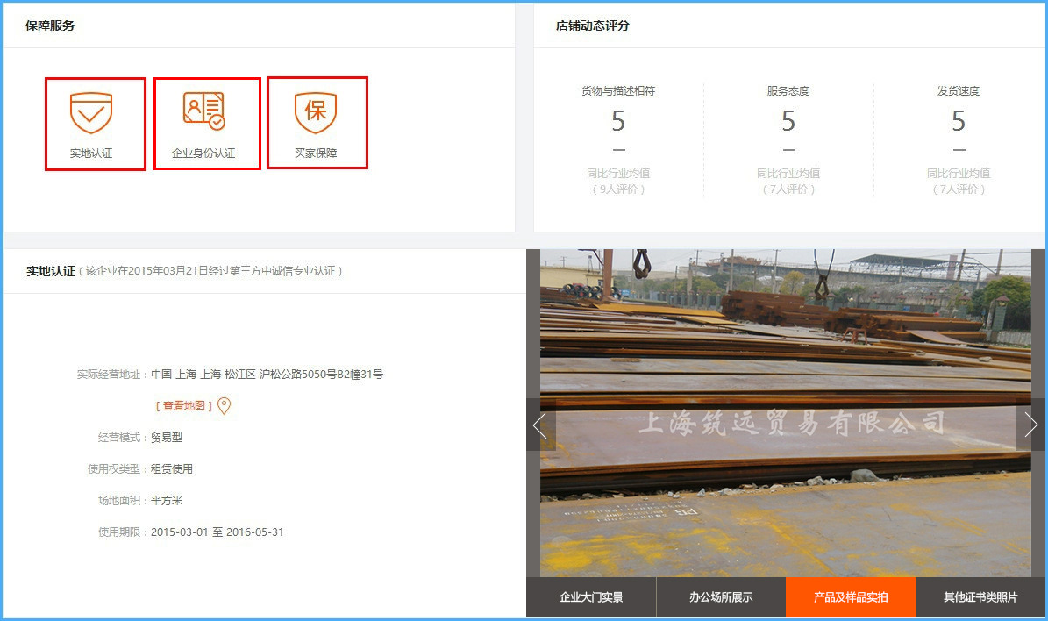The width and height of the screenshot is (1048, 621).
Task: Click the 发货速度 label
Action: pyautogui.click(x=959, y=91)
